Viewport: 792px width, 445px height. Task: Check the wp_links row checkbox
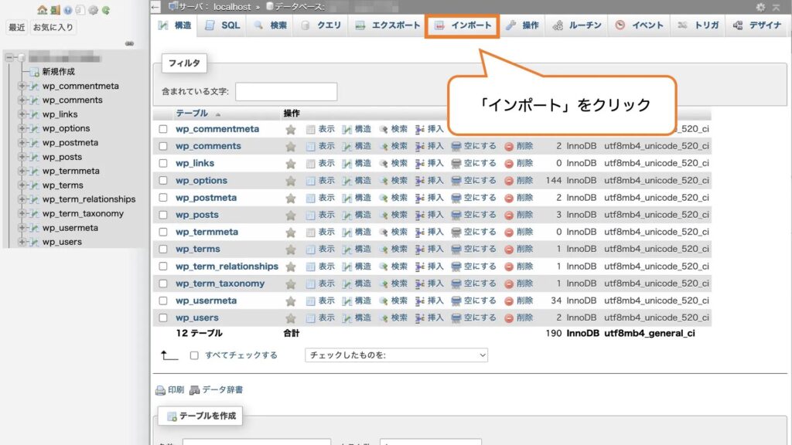tap(163, 164)
